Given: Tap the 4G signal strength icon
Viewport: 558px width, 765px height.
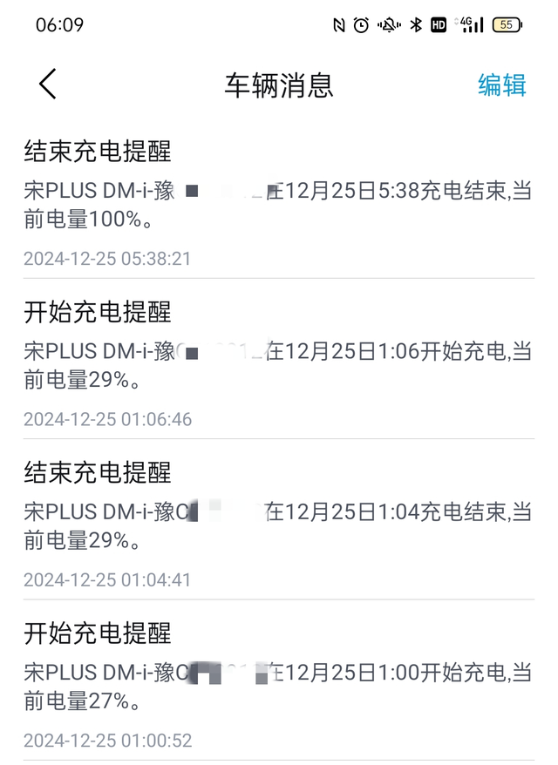Looking at the screenshot, I should [467, 25].
